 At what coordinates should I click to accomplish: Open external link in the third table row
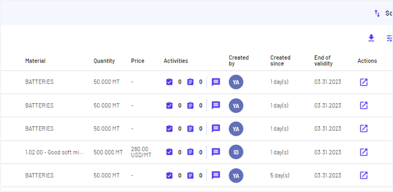point(364,128)
